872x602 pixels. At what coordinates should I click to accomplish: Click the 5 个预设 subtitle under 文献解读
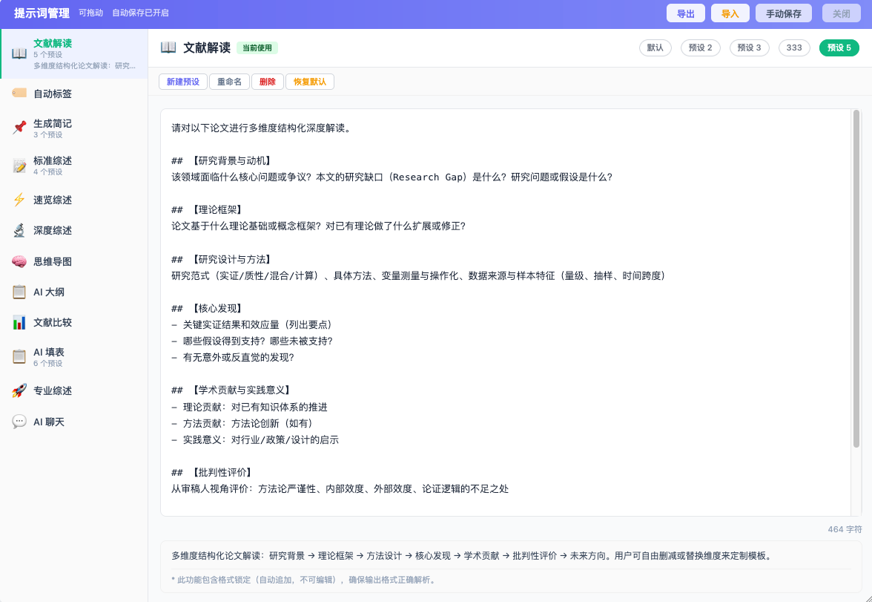47,55
